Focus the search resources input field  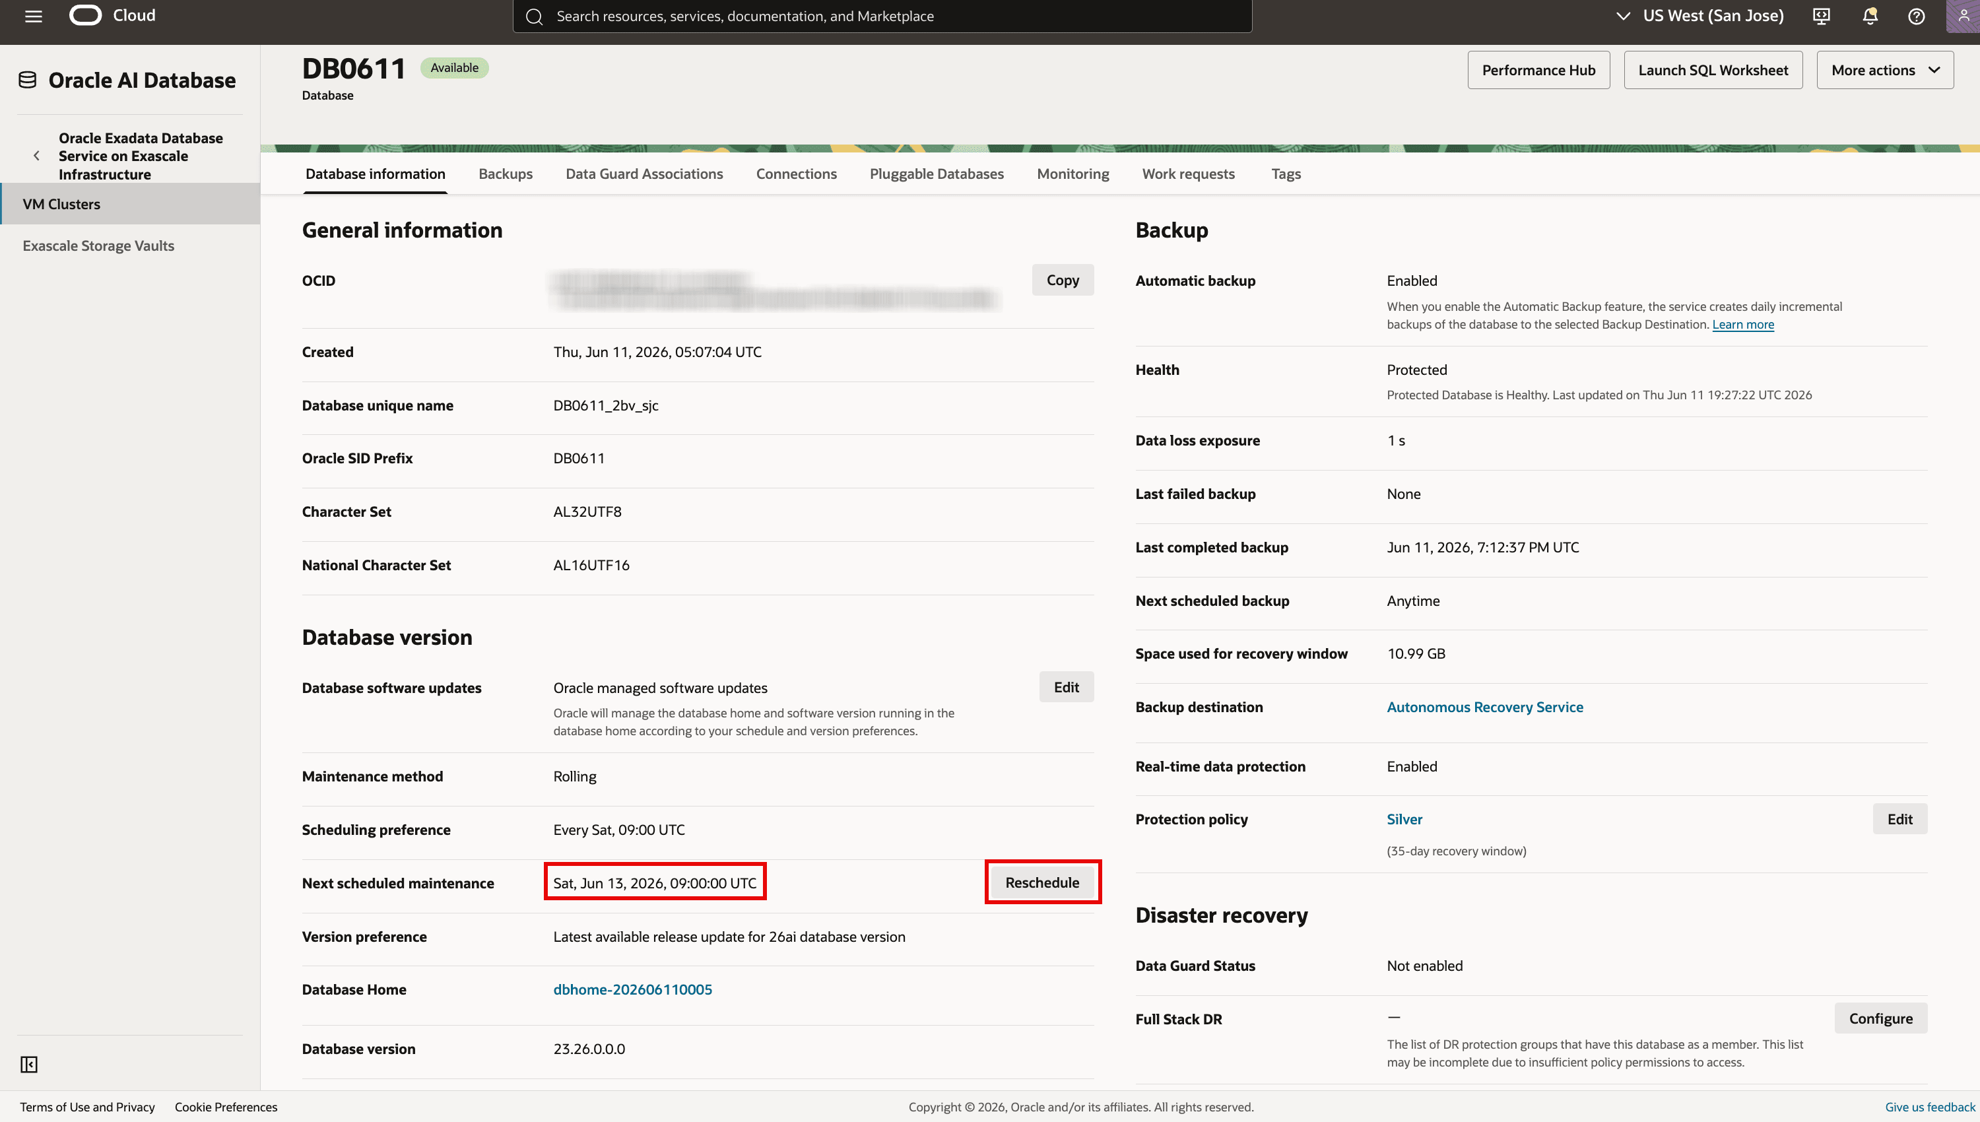(x=882, y=16)
